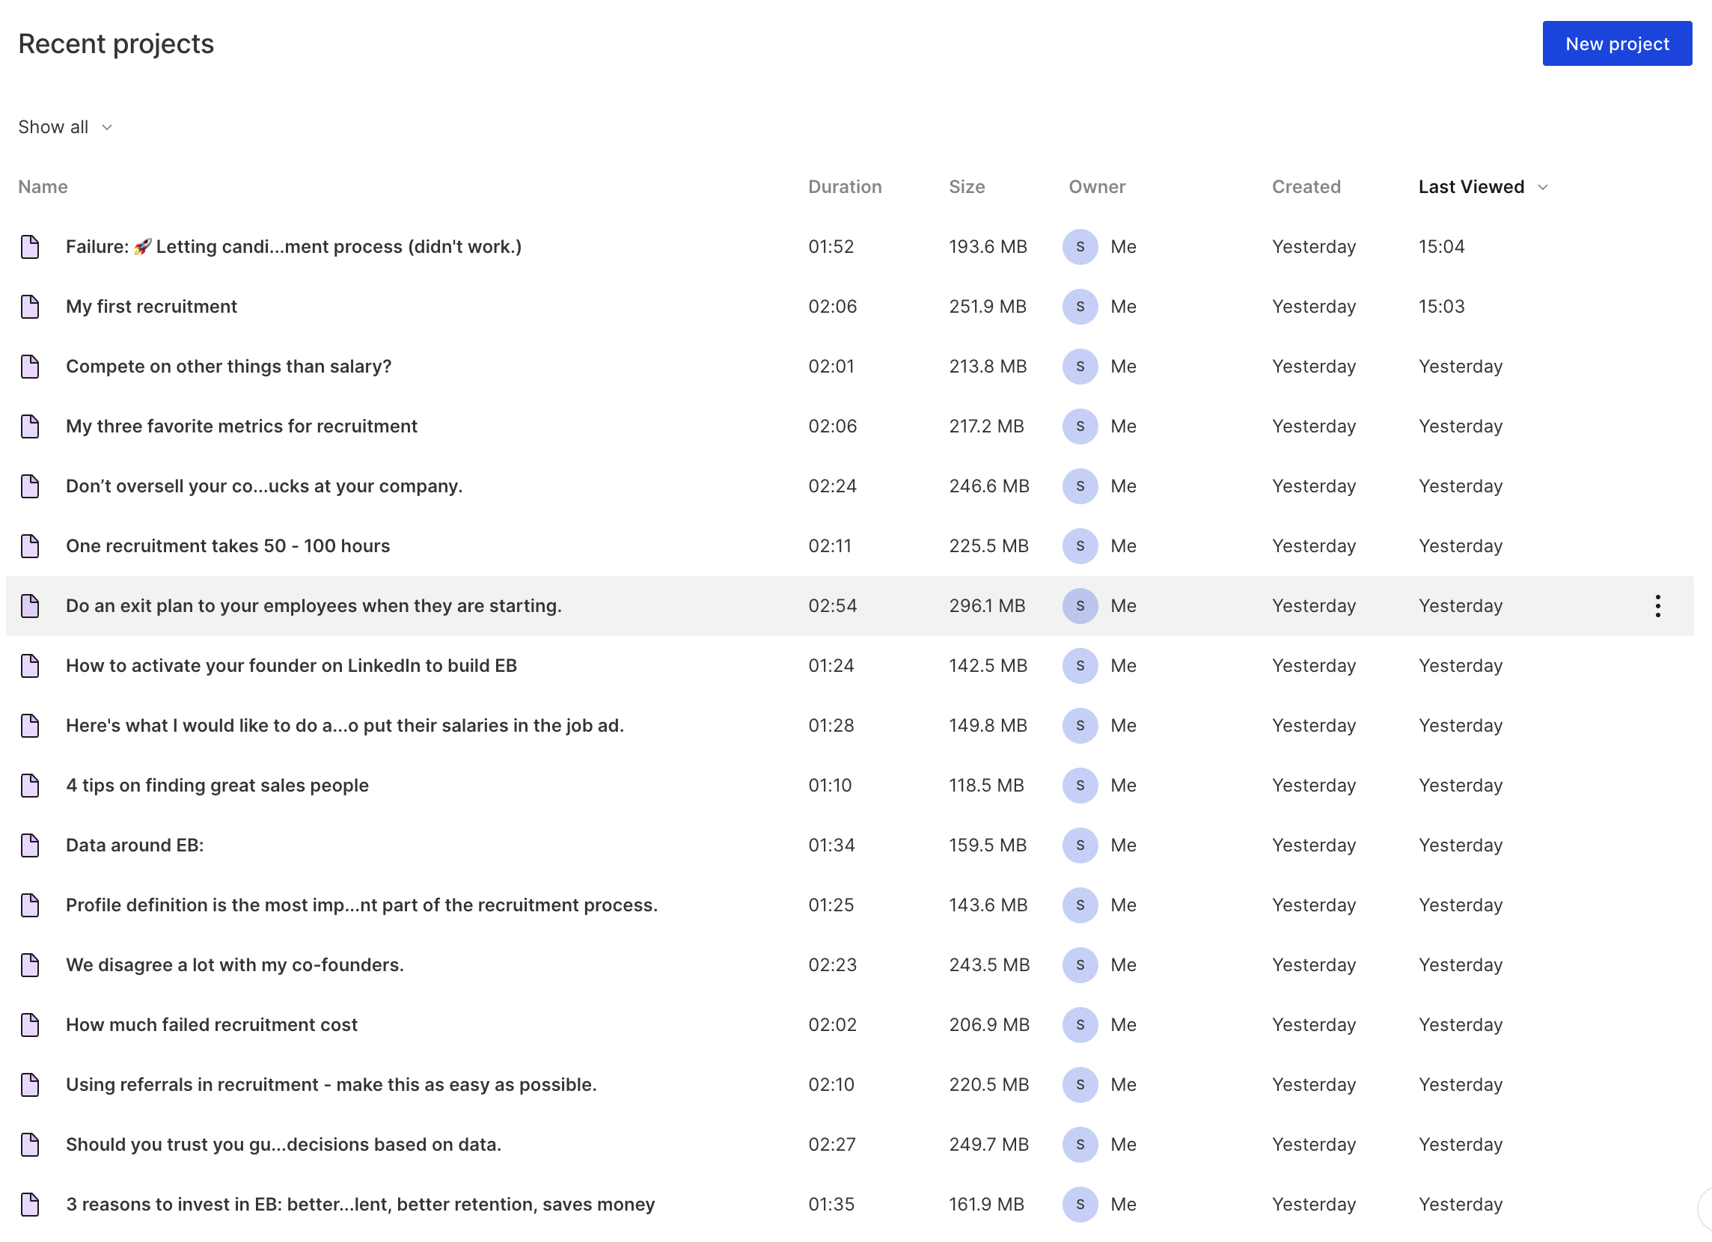This screenshot has height=1242, width=1712.
Task: Open 'My first recruitment' project
Action: click(151, 307)
